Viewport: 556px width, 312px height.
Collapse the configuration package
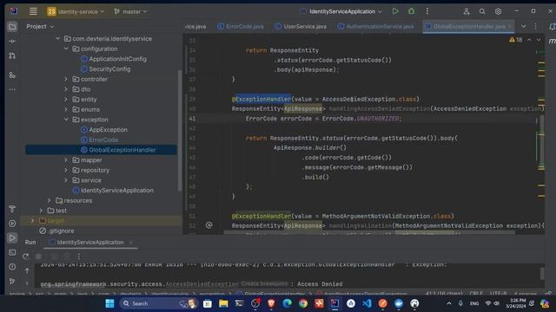click(x=66, y=49)
